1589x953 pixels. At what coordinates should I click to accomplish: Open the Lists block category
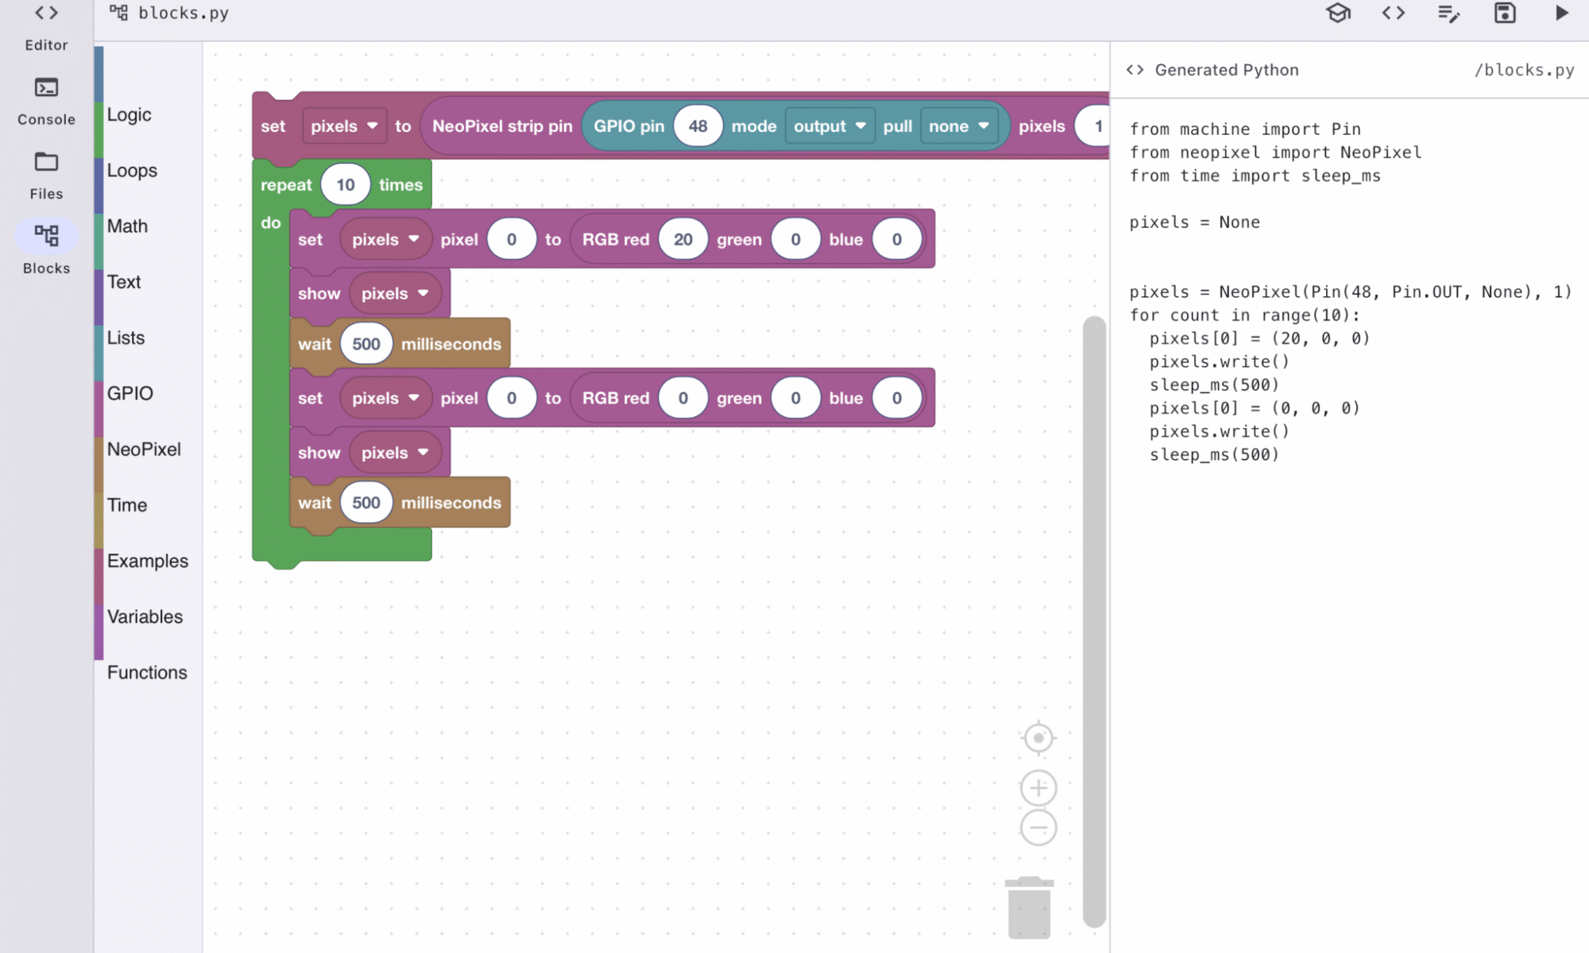tap(126, 338)
